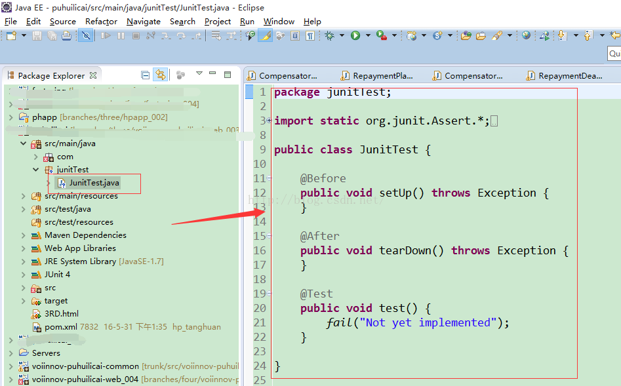
Task: Open the New wizard dropdown arrow
Action: click(x=24, y=35)
